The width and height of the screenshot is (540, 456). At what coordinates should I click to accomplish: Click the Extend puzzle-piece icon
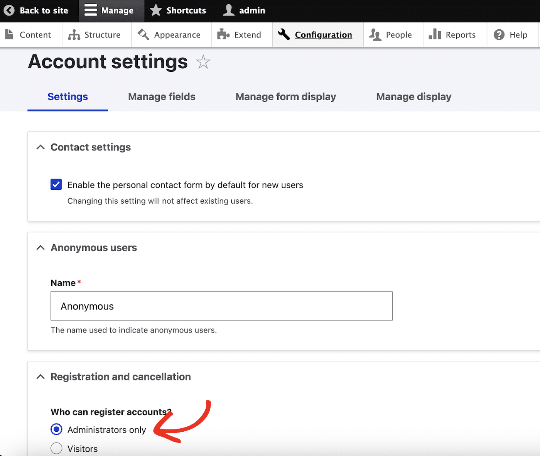tap(223, 34)
